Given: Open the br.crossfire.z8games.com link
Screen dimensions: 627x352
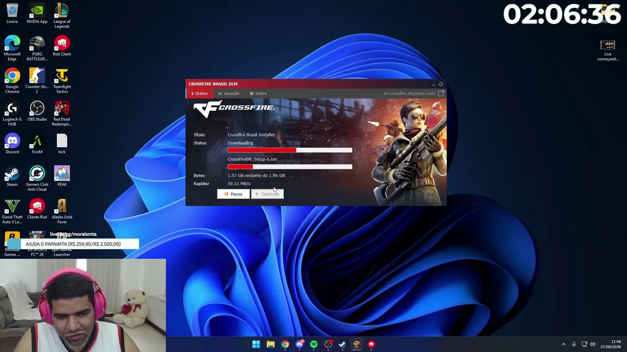Looking at the screenshot, I should (409, 93).
